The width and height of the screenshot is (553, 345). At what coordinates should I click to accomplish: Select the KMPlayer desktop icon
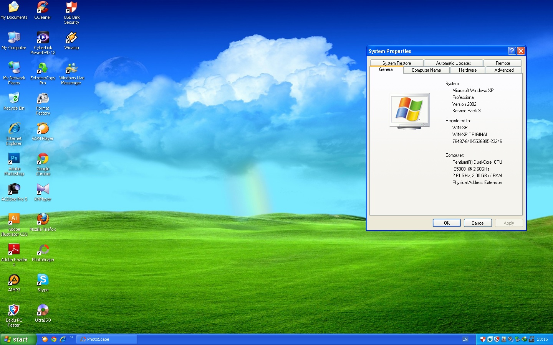43,192
